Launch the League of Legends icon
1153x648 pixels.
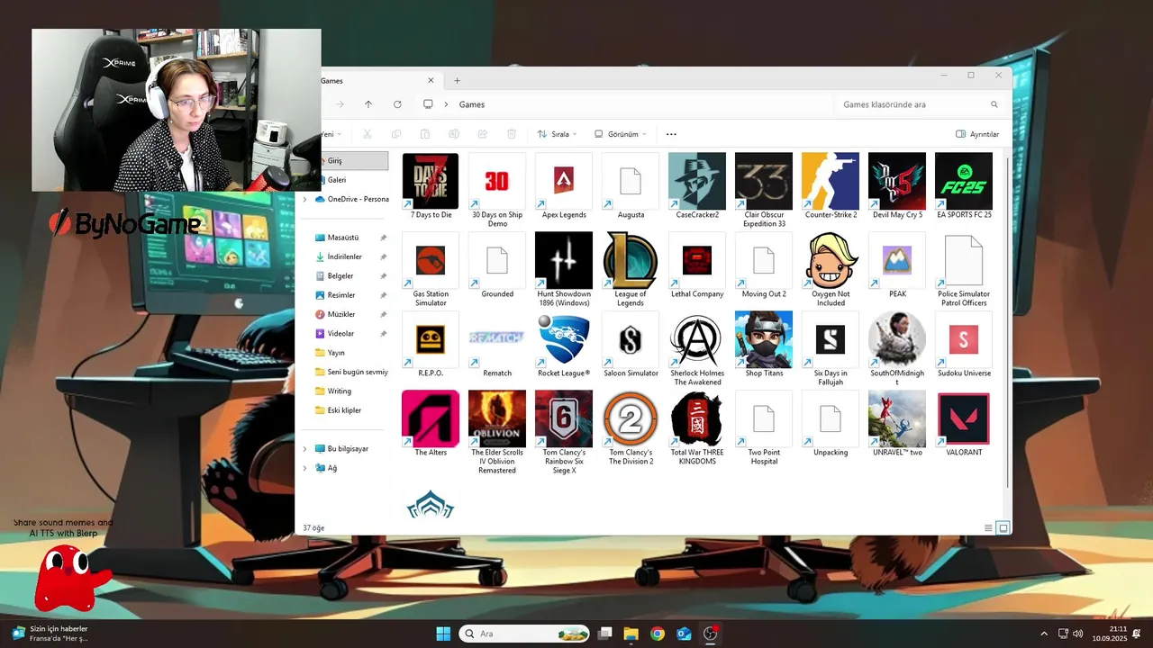coord(631,260)
